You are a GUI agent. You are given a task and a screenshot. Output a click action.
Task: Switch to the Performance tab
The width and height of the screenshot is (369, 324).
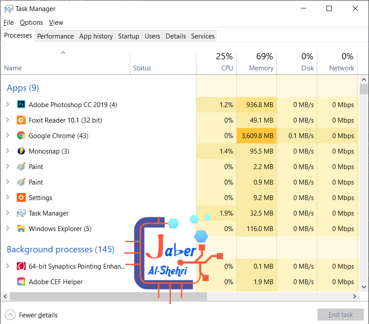click(56, 36)
